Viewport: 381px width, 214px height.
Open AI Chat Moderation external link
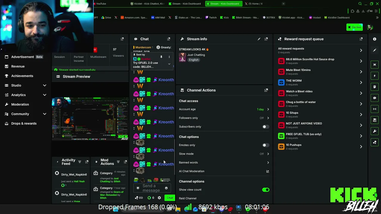tap(268, 171)
